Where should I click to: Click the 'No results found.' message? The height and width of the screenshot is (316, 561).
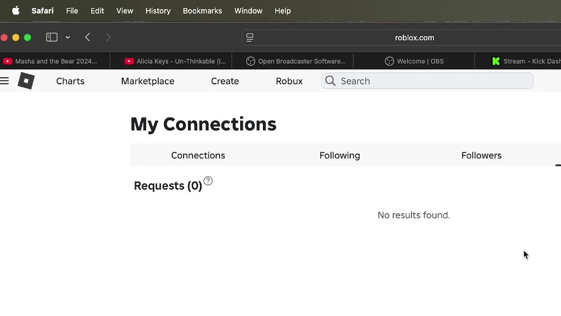(414, 215)
